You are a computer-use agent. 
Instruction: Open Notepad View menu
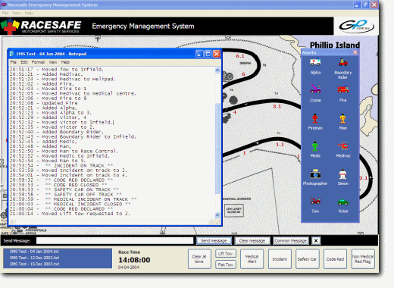tap(53, 62)
